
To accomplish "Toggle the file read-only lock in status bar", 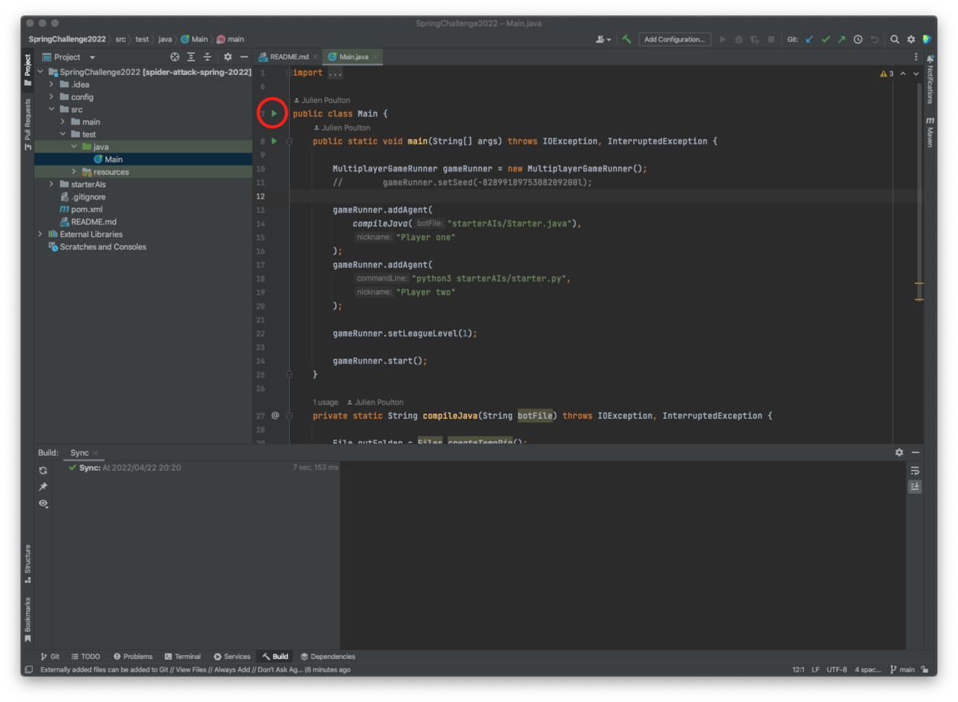I will tap(924, 669).
